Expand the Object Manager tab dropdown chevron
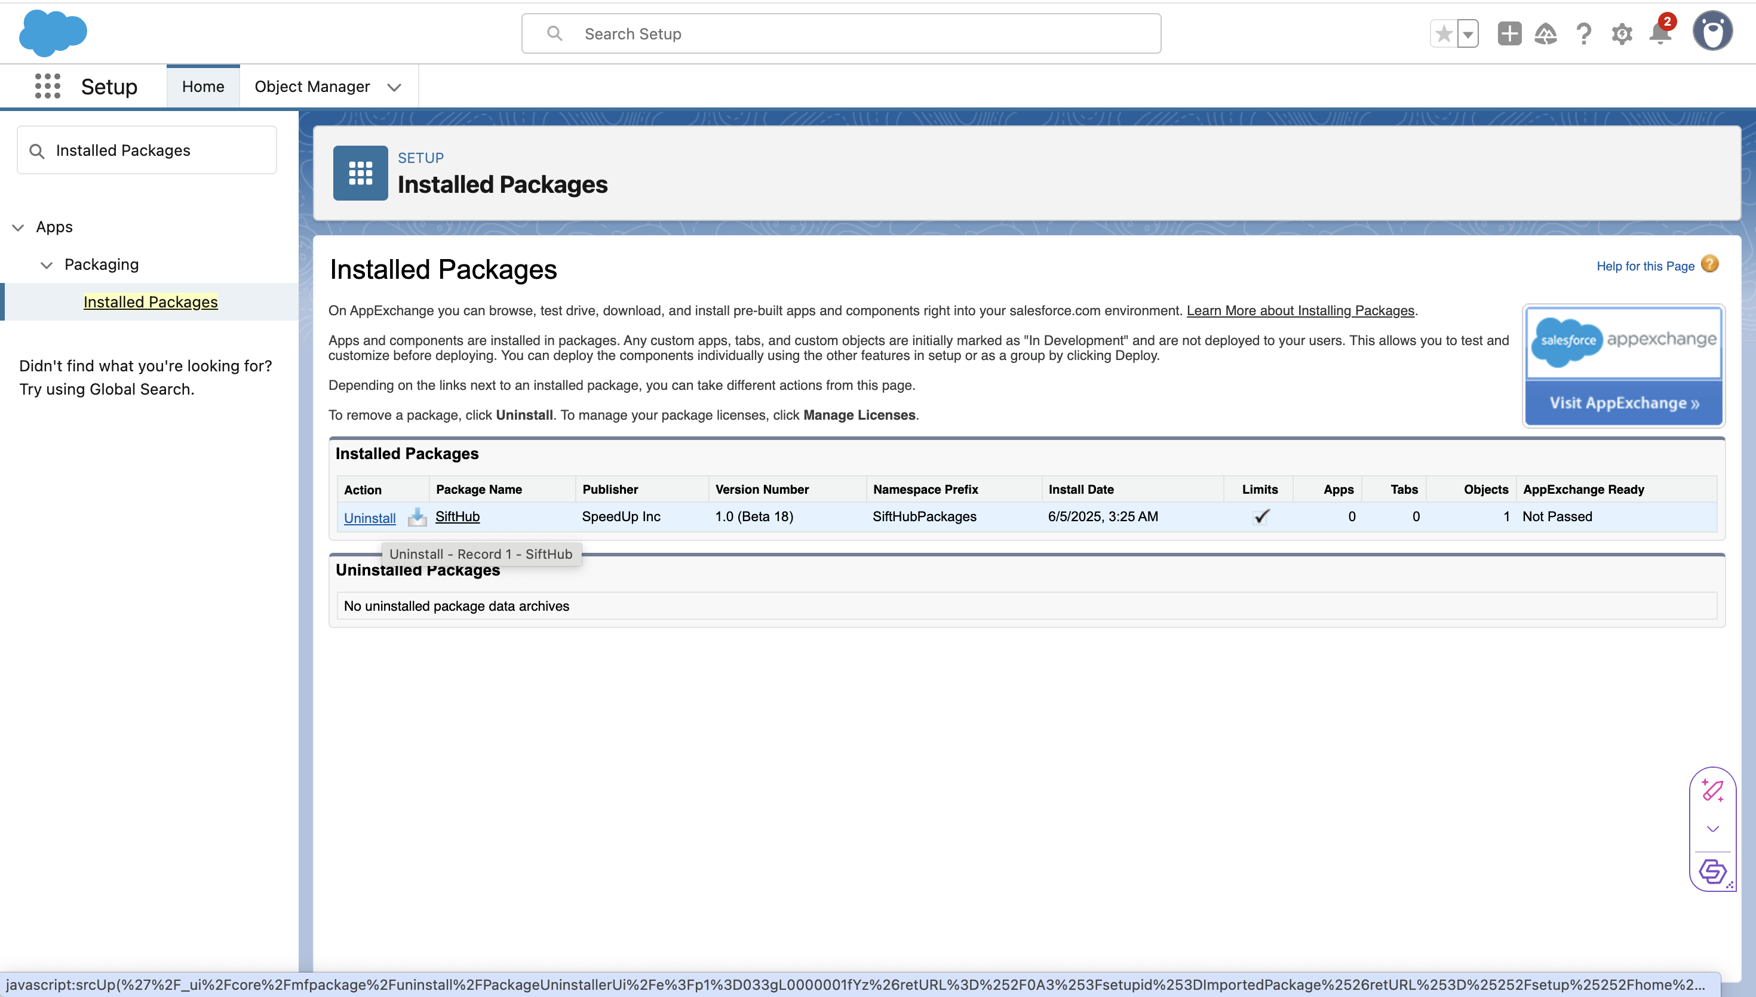The width and height of the screenshot is (1756, 997). (x=394, y=87)
